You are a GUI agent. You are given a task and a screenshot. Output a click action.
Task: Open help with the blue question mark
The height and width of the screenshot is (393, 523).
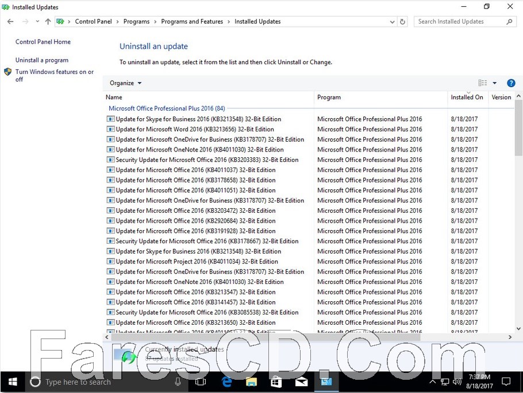511,83
